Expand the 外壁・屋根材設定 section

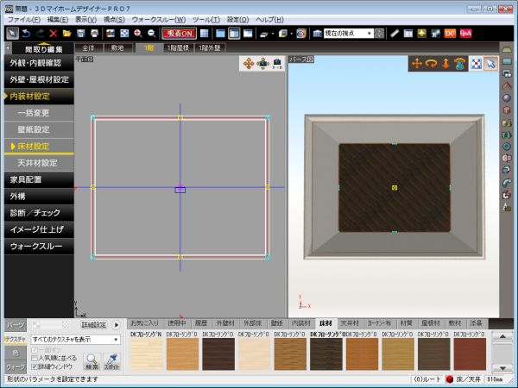(x=35, y=79)
